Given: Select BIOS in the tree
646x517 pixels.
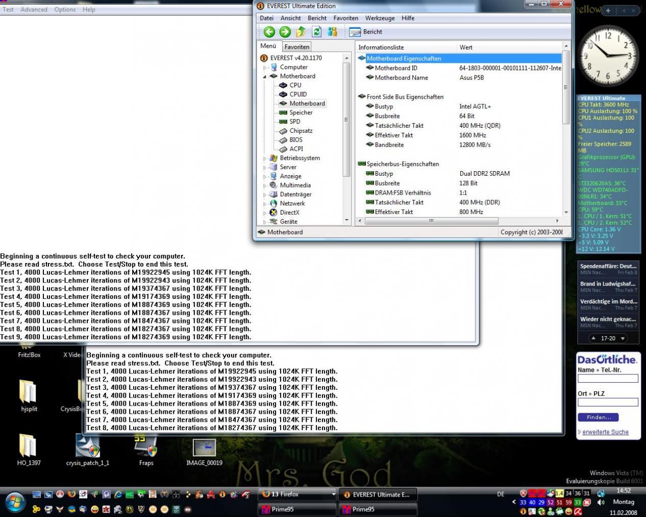Looking at the screenshot, I should pyautogui.click(x=295, y=139).
